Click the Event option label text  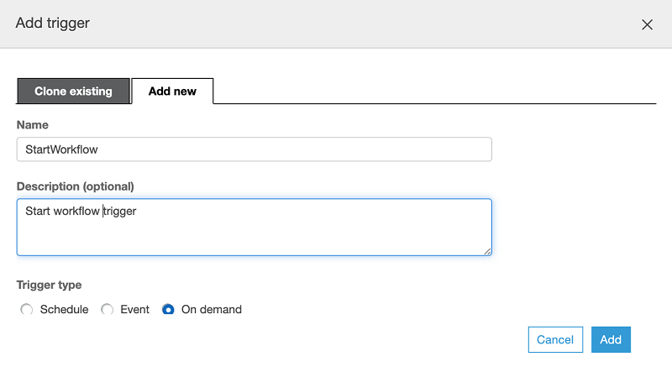(x=134, y=310)
